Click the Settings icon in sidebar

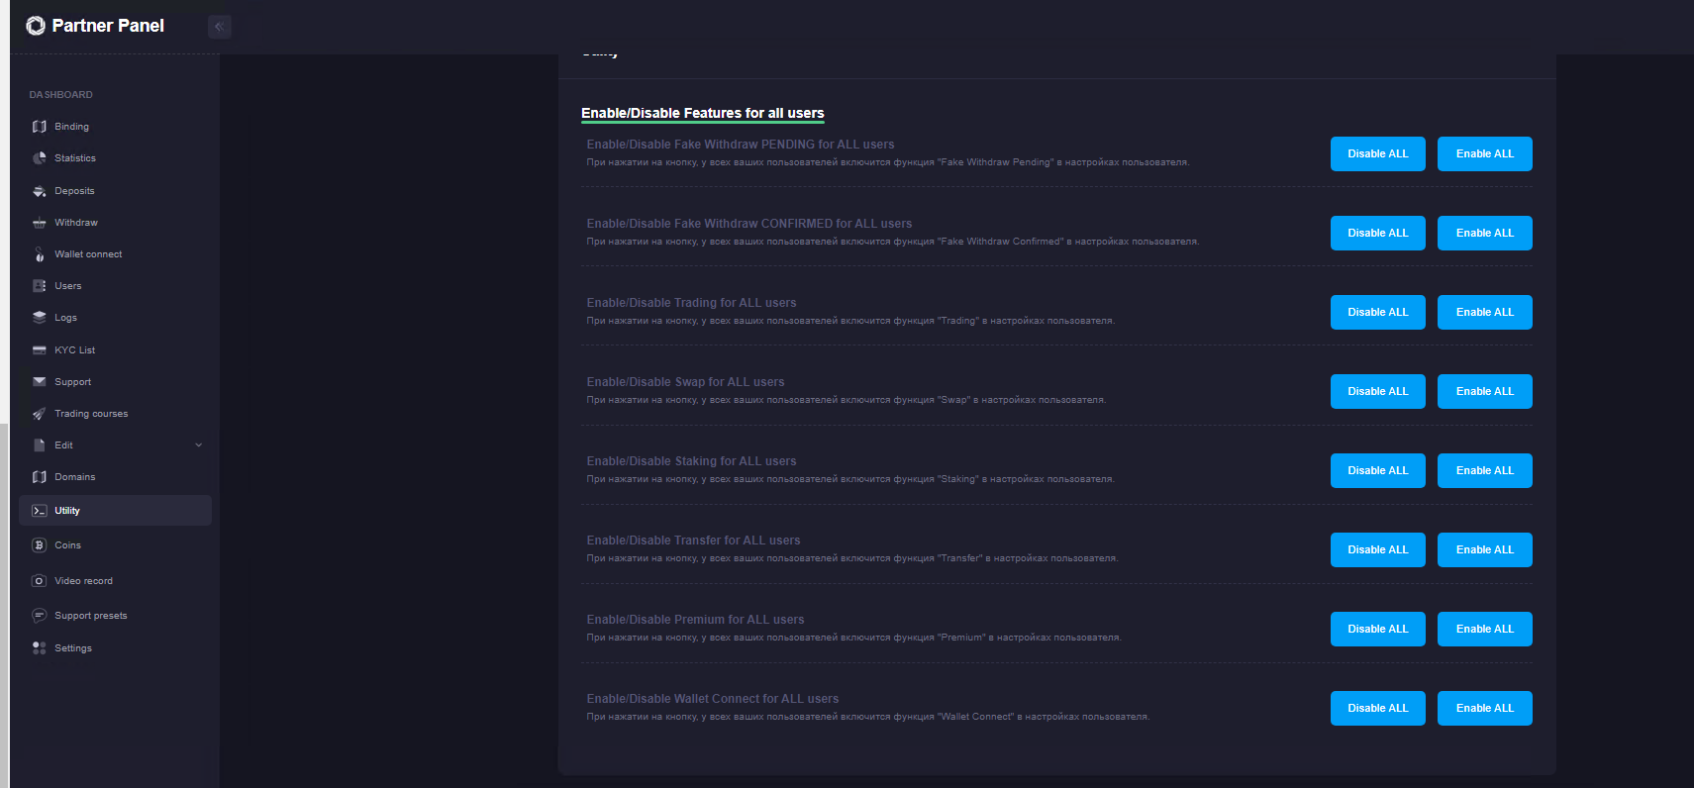40,648
